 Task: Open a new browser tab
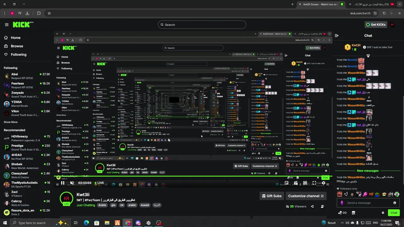click(292, 4)
